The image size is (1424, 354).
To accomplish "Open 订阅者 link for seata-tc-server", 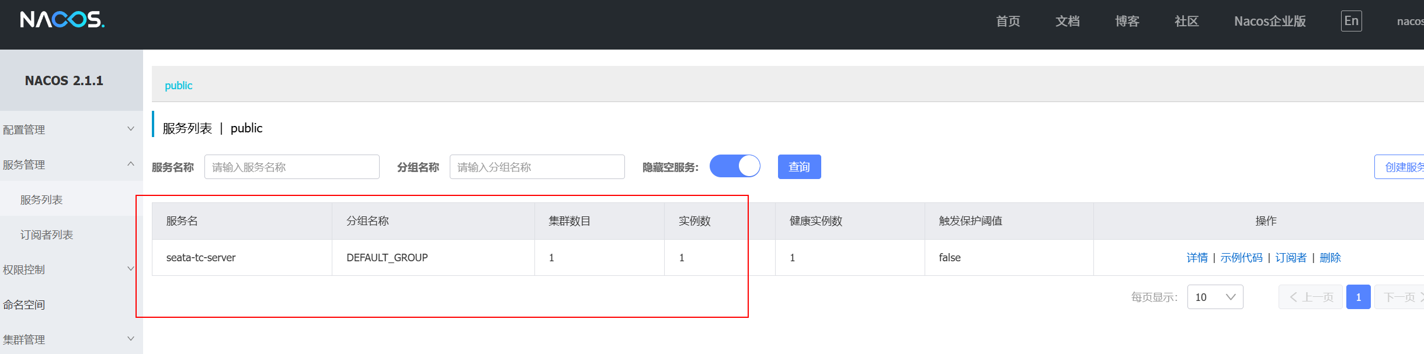I will 1291,257.
